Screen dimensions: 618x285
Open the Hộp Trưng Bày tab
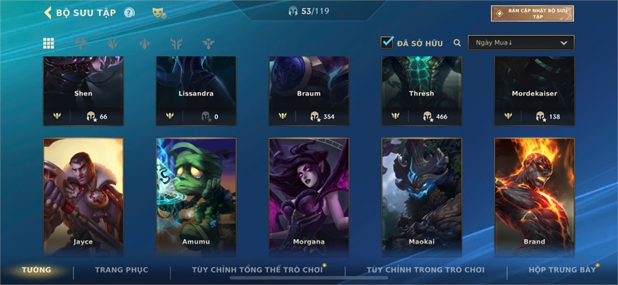(x=562, y=270)
